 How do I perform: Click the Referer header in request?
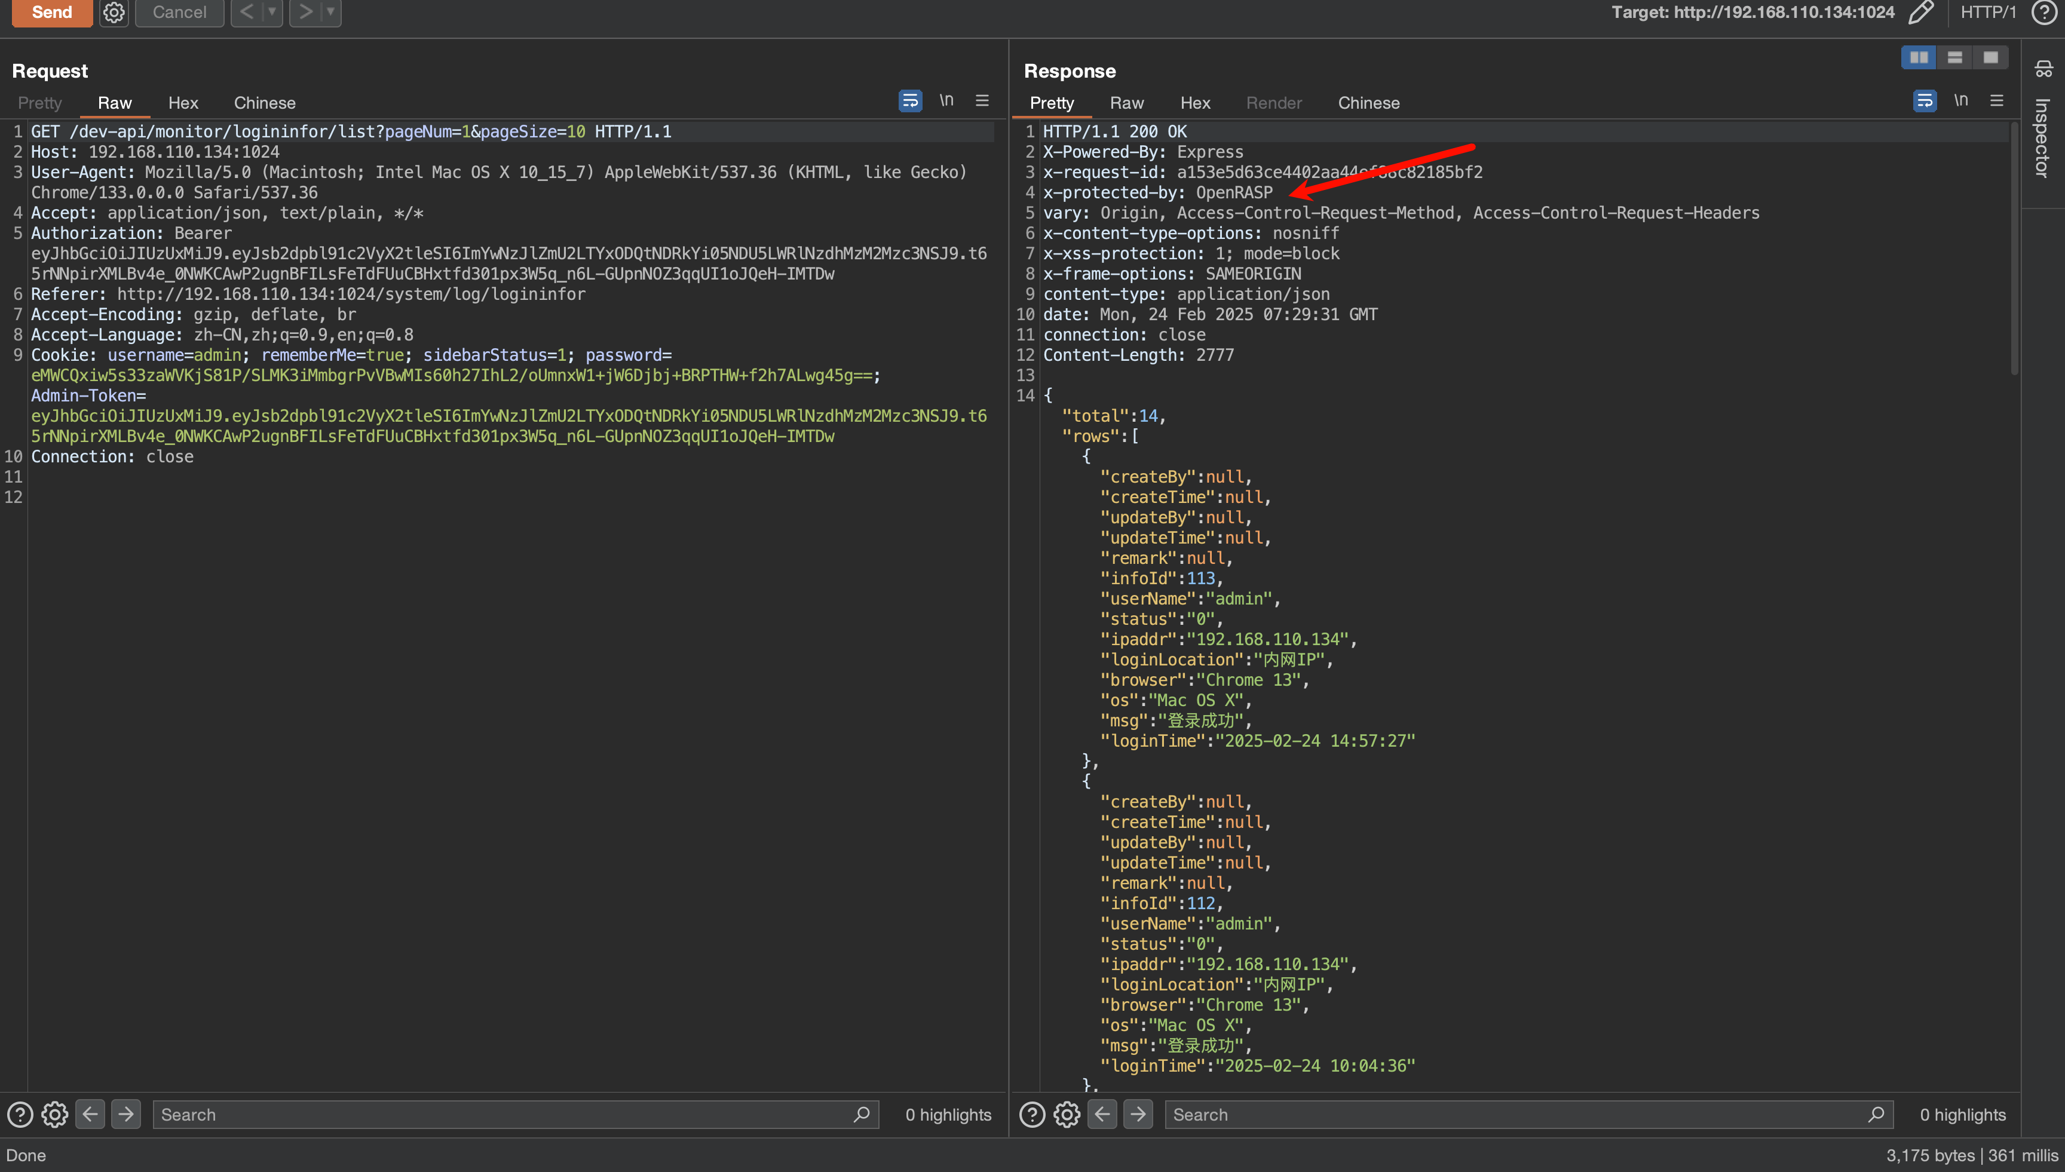(308, 294)
